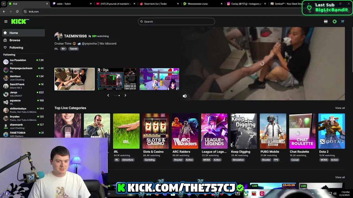Switch to the CeeJay Instagram tab

tap(246, 4)
